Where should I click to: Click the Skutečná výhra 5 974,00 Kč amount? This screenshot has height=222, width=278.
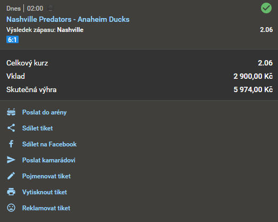pyautogui.click(x=253, y=89)
